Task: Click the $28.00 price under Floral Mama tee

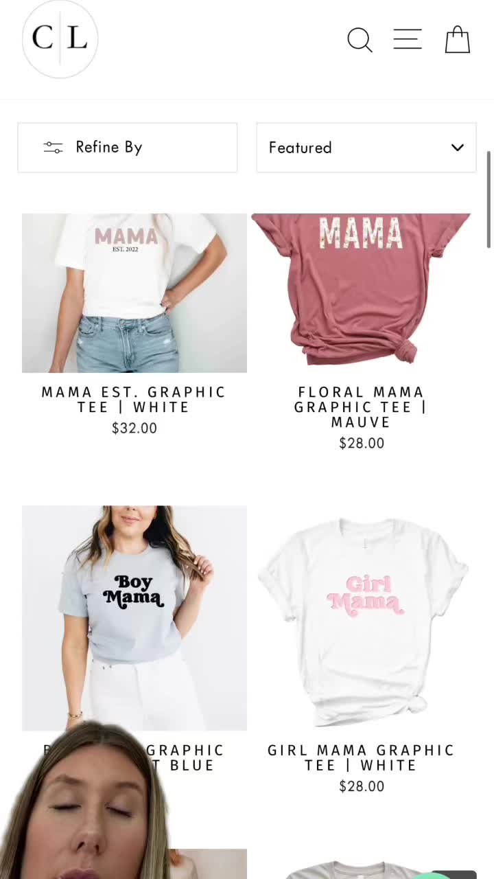Action: point(362,444)
